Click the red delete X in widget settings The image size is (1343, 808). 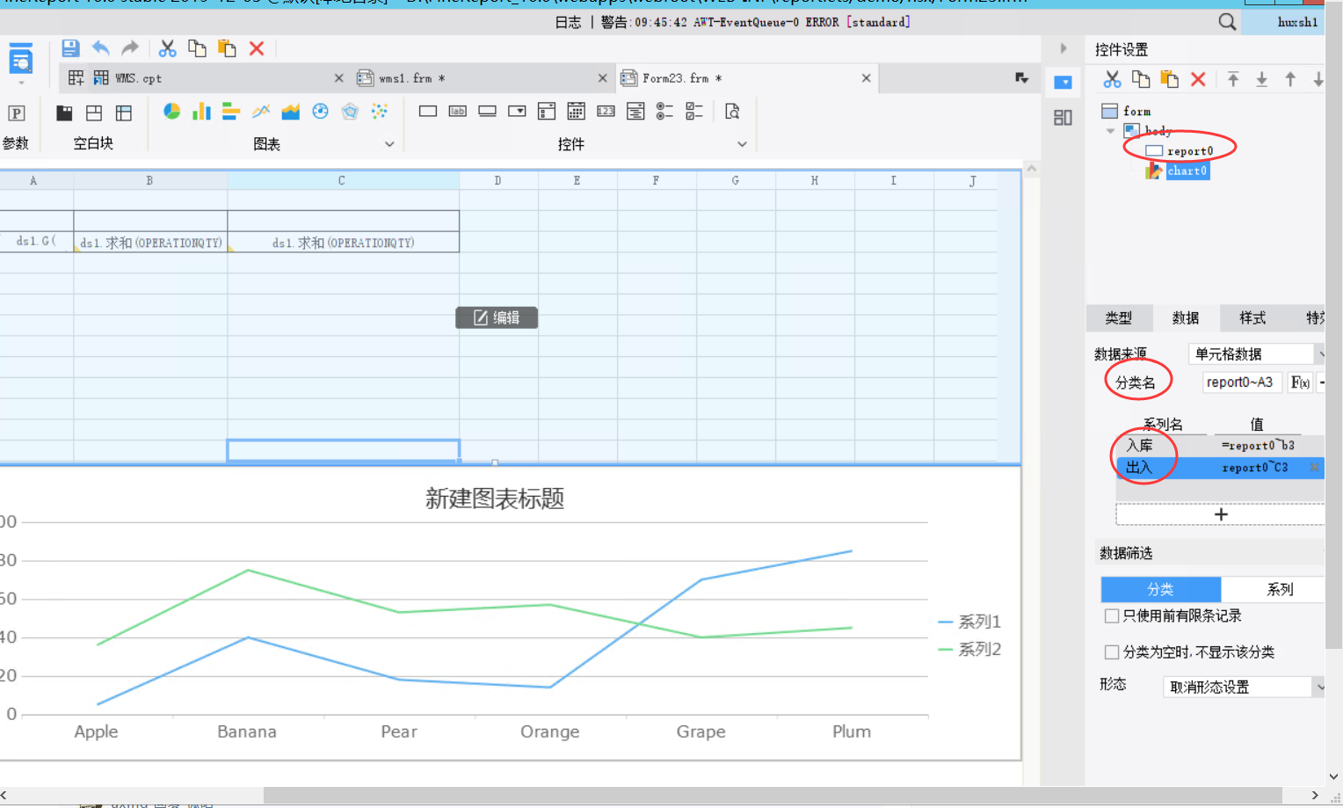point(1197,79)
